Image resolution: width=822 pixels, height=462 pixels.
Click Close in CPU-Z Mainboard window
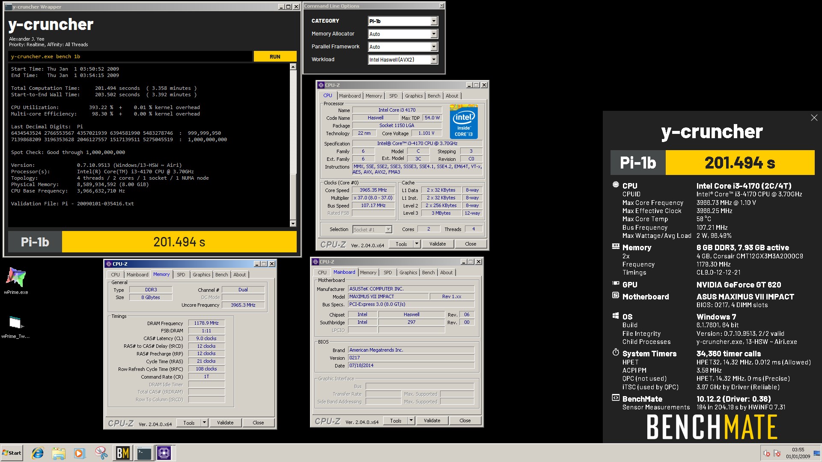click(x=465, y=421)
